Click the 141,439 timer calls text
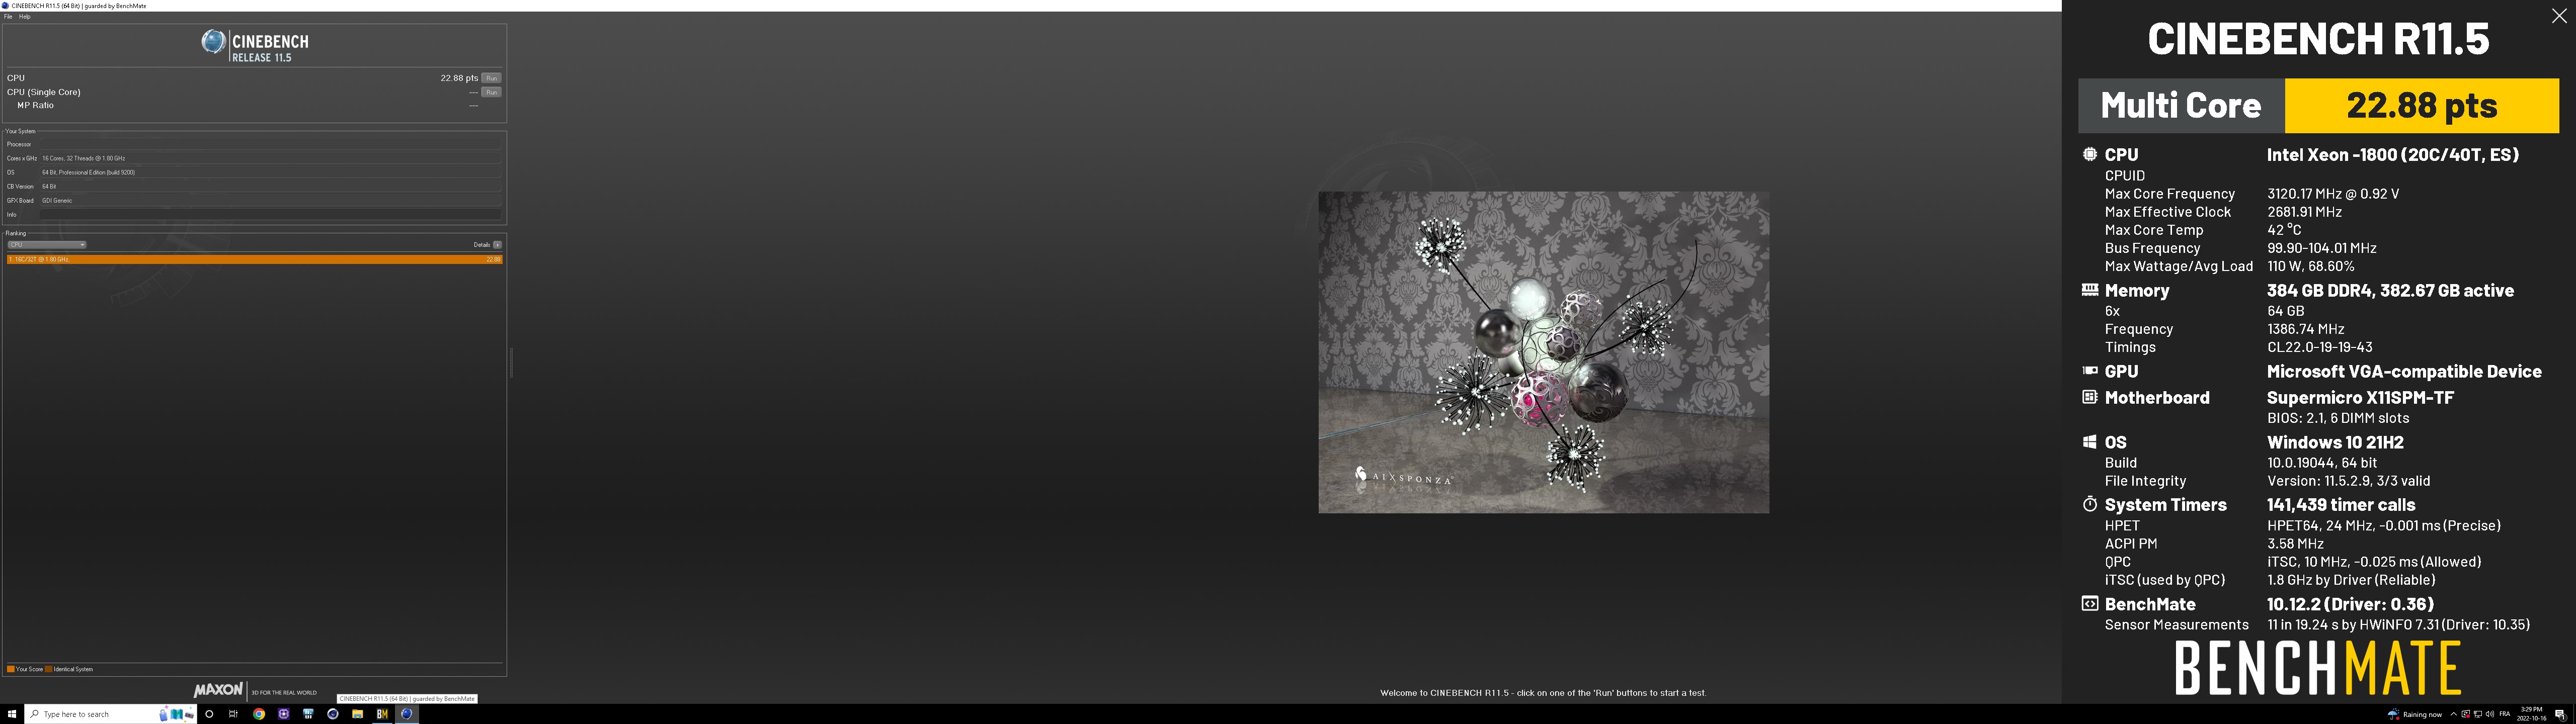Screen dimensions: 2576x724 [x=2340, y=504]
